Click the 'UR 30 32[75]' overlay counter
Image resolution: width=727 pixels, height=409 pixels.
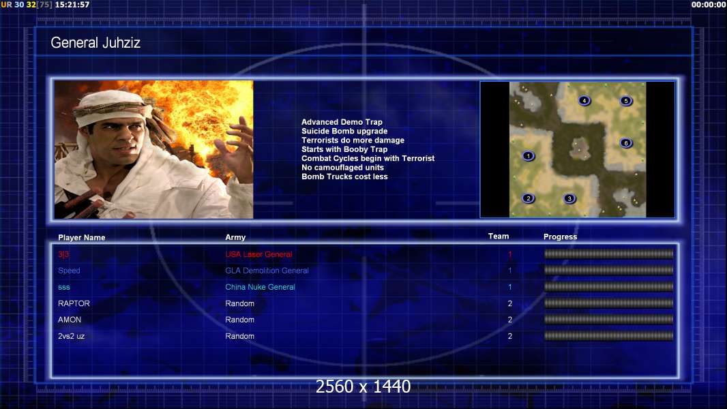tap(27, 5)
